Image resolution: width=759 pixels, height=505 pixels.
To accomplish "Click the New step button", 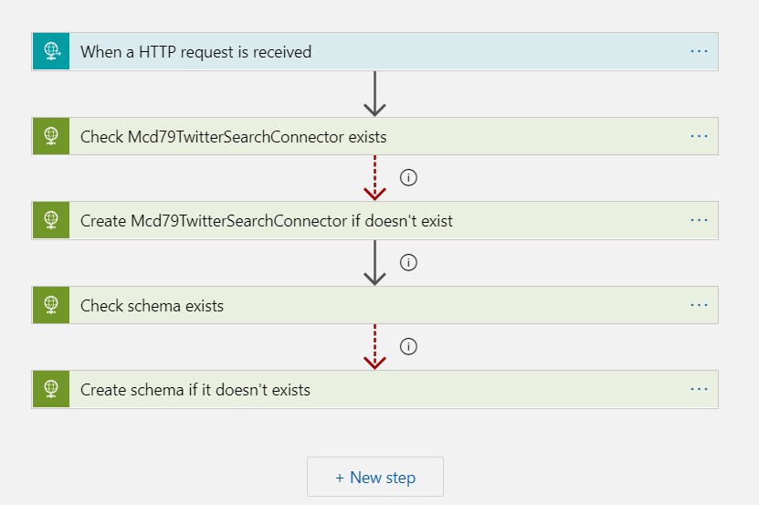I will point(375,477).
